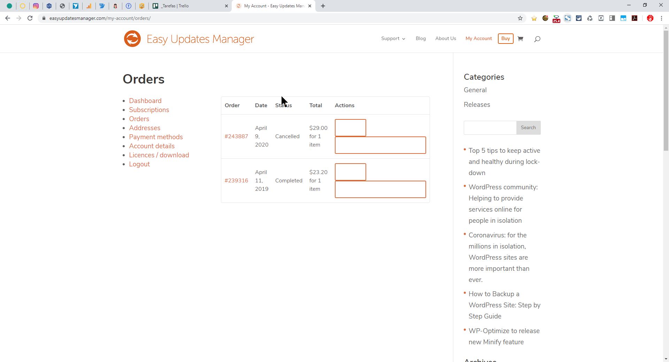Image resolution: width=669 pixels, height=362 pixels.
Task: Log out via the Logout link
Action: 139,164
